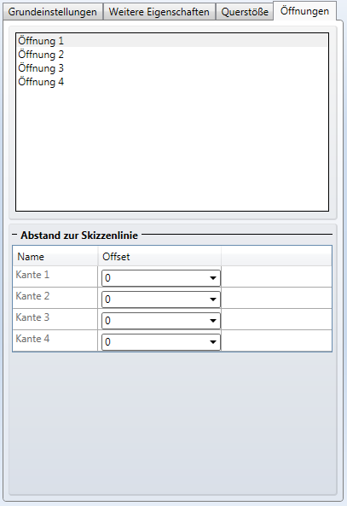Collapse the Abstand zur Skizzenlinie section

[x=14, y=235]
